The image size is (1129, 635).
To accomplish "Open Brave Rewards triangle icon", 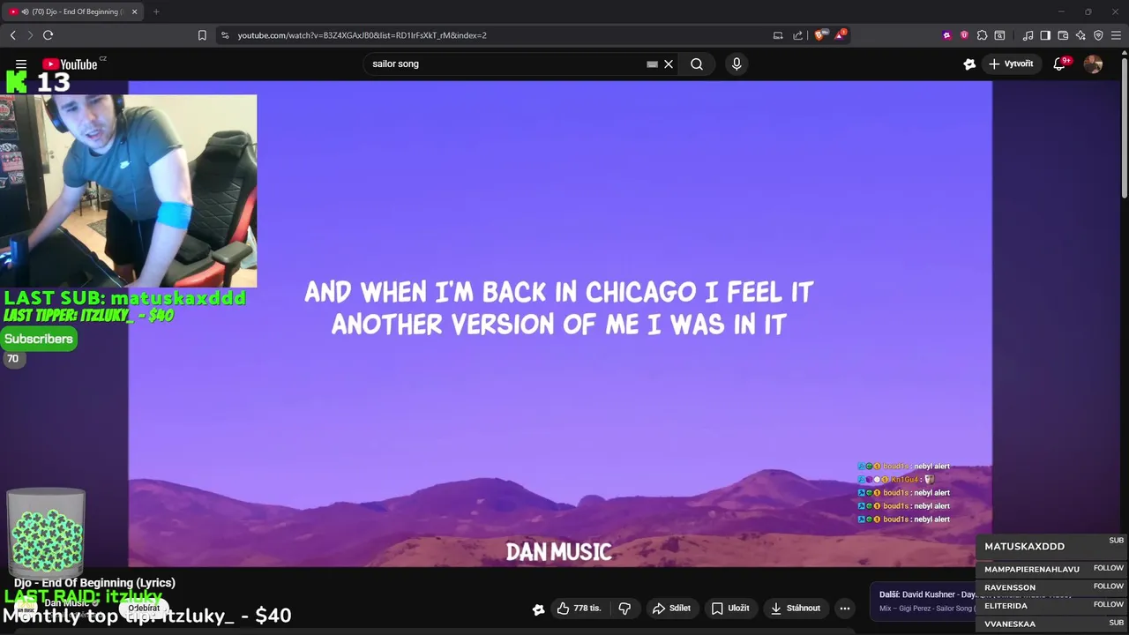I will click(841, 35).
